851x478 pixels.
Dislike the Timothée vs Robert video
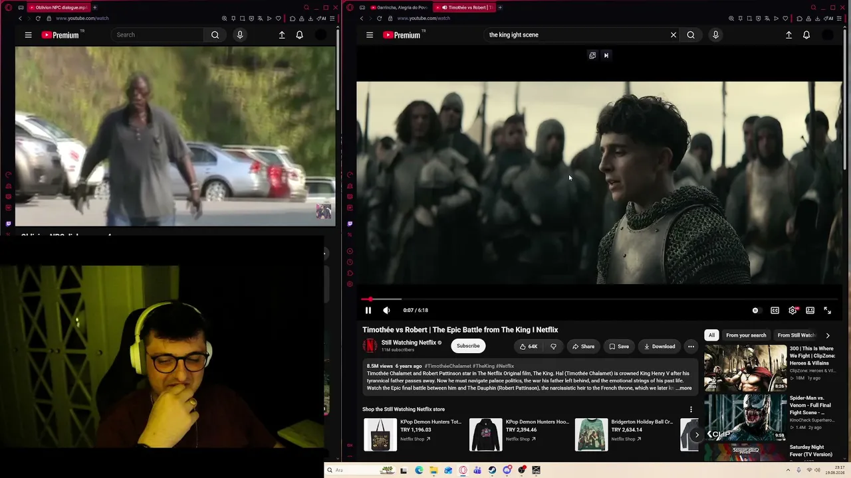553,346
